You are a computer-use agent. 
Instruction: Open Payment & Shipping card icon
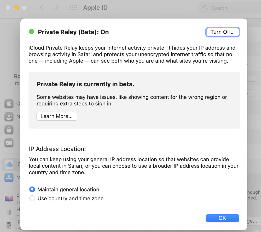click(9, 143)
